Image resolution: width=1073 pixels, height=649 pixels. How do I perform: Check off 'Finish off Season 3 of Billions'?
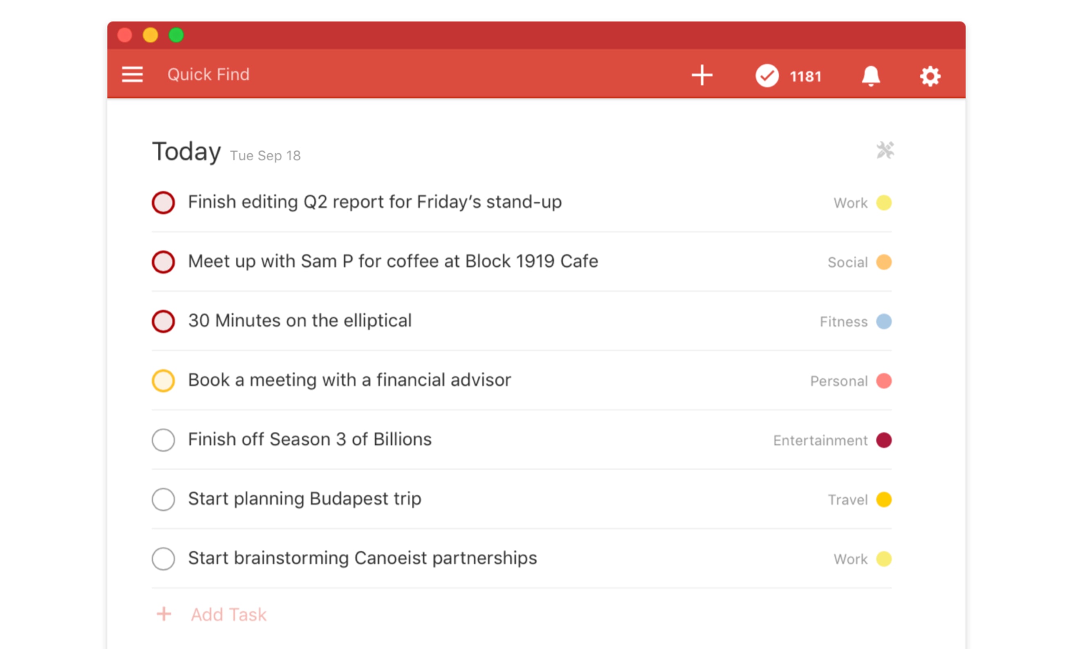[x=163, y=440]
